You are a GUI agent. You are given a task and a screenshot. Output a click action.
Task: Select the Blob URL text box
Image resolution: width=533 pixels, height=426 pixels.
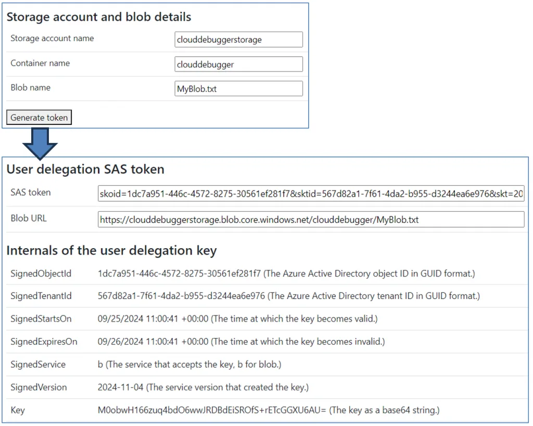pyautogui.click(x=311, y=219)
